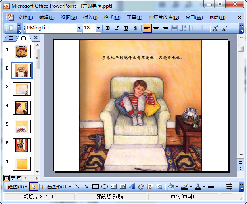The height and width of the screenshot is (204, 247).
Task: Toggle Bold formatting
Action: point(108,28)
